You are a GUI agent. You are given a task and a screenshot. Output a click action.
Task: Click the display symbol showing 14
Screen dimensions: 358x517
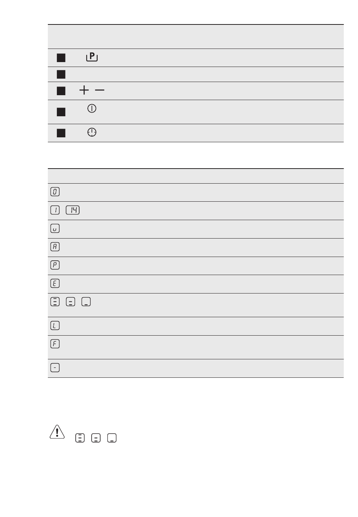[73, 210]
